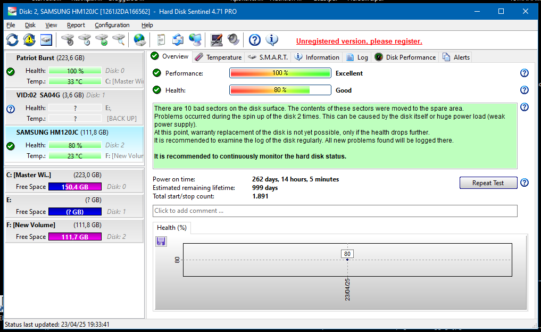Click the Unregistered version, please register link
The width and height of the screenshot is (541, 332).
point(359,41)
